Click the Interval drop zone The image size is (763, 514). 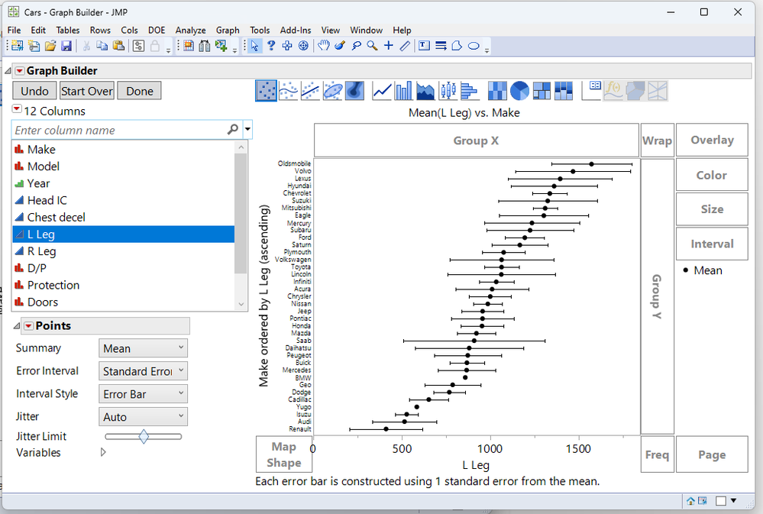point(712,244)
